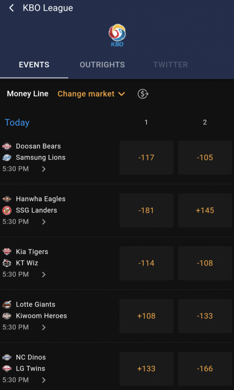Screen dimensions: 234x390
Task: Tap the KT Wiz team logo
Action: coord(7,263)
